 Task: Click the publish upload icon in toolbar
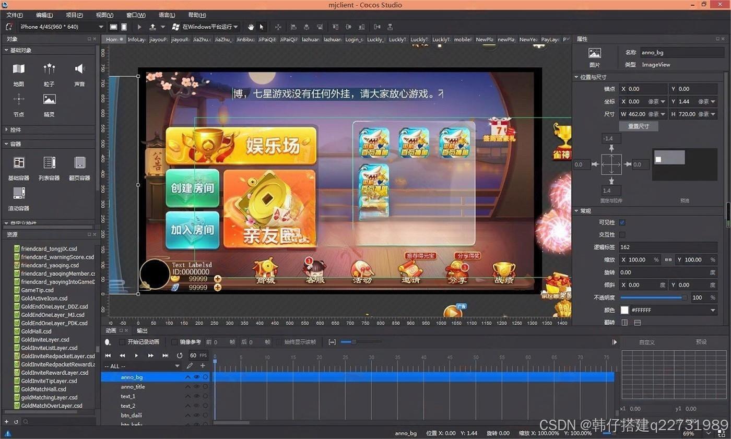[x=152, y=27]
